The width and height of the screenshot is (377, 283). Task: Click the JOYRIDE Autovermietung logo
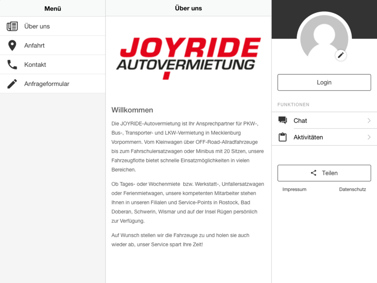point(188,58)
